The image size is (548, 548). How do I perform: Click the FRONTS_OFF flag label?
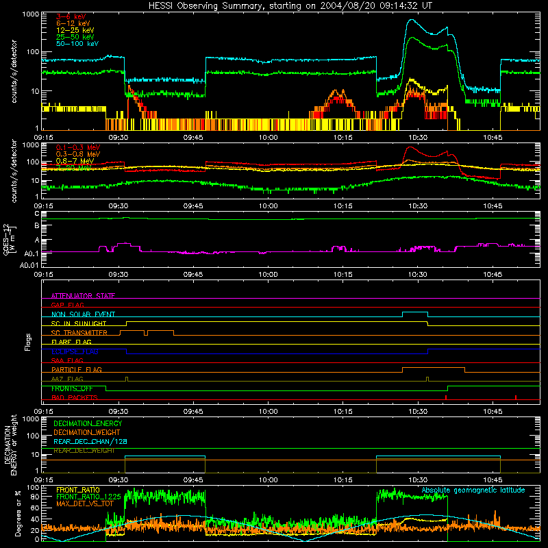pyautogui.click(x=72, y=388)
